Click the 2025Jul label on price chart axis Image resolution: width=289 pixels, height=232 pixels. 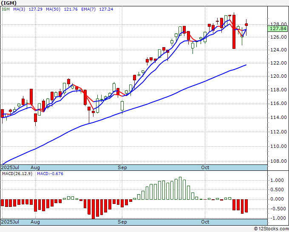(x=10, y=167)
